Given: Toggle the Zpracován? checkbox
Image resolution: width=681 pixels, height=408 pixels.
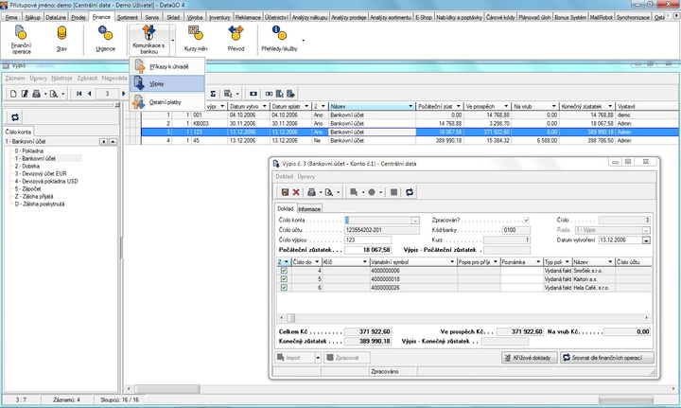Looking at the screenshot, I should 527,221.
